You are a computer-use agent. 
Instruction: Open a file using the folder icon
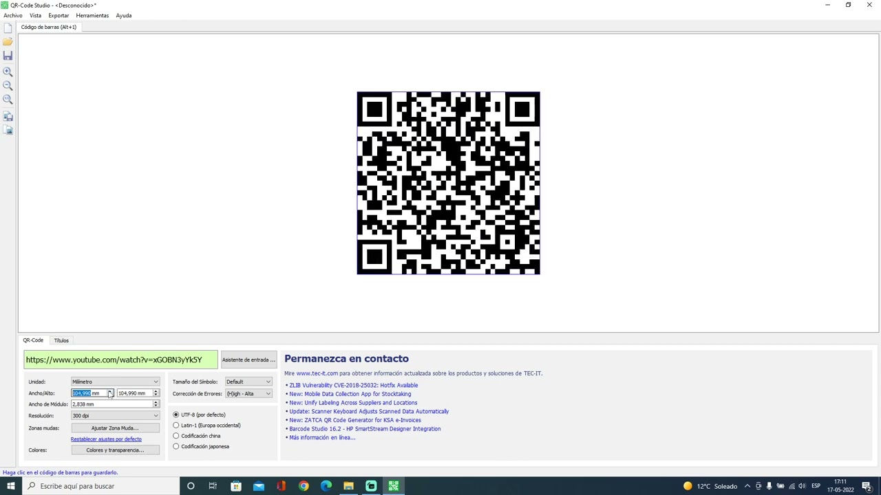click(8, 43)
